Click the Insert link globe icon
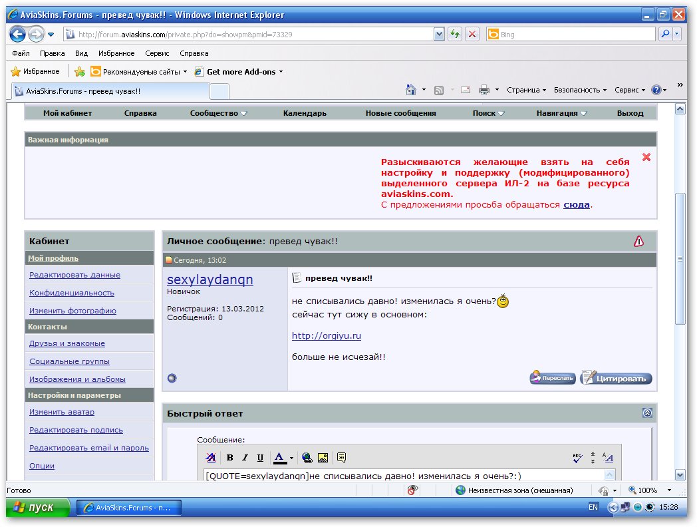Screen dimensions: 697x527 pyautogui.click(x=307, y=457)
